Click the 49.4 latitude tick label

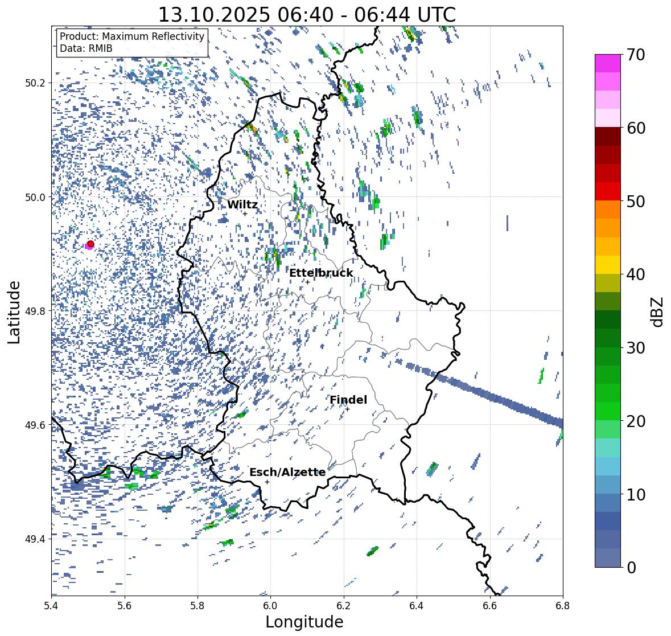tap(36, 539)
